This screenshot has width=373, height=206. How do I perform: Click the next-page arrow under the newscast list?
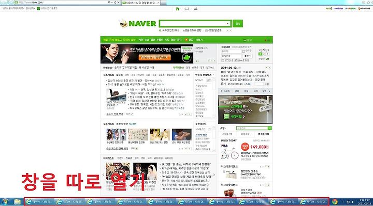pyautogui.click(x=190, y=114)
